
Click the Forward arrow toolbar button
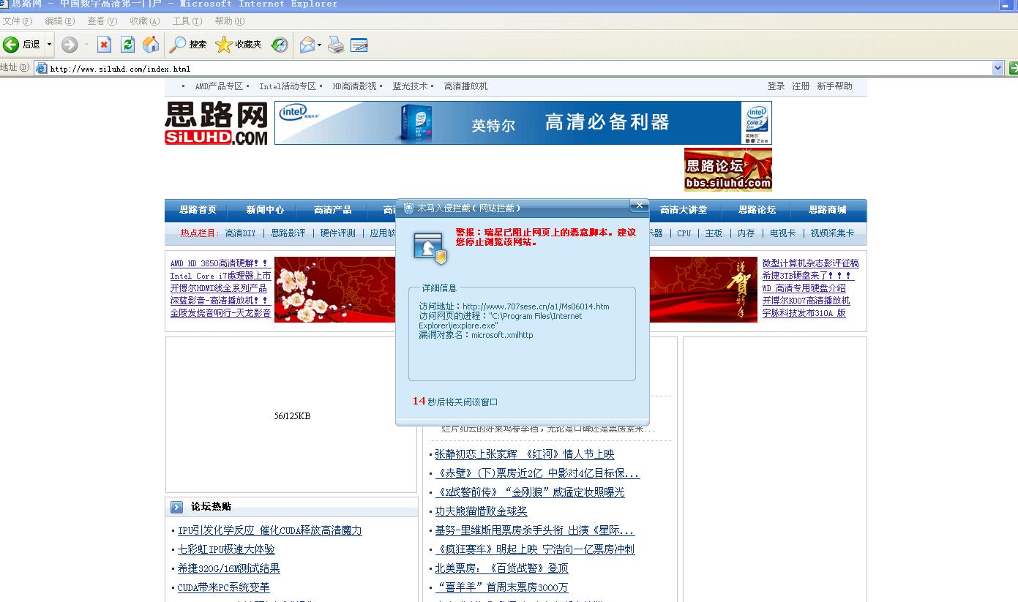[x=70, y=45]
